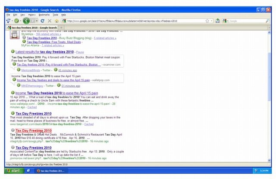
Task: Click the vertical scrollbar thumb
Action: 269,77
